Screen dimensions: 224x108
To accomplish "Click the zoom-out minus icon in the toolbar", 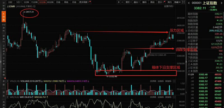I will coord(122,2).
